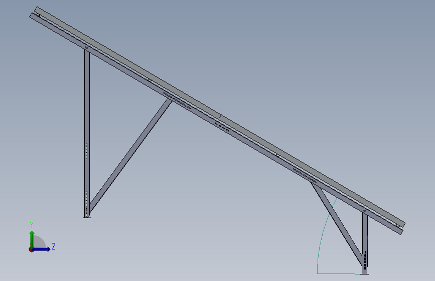Click the red origin ball of the triad
This screenshot has height=281, width=435.
pos(31,249)
